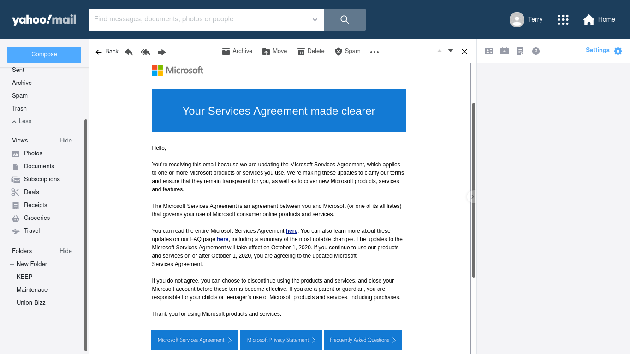Open the Archive folder in sidebar
This screenshot has width=630, height=354.
(x=22, y=83)
